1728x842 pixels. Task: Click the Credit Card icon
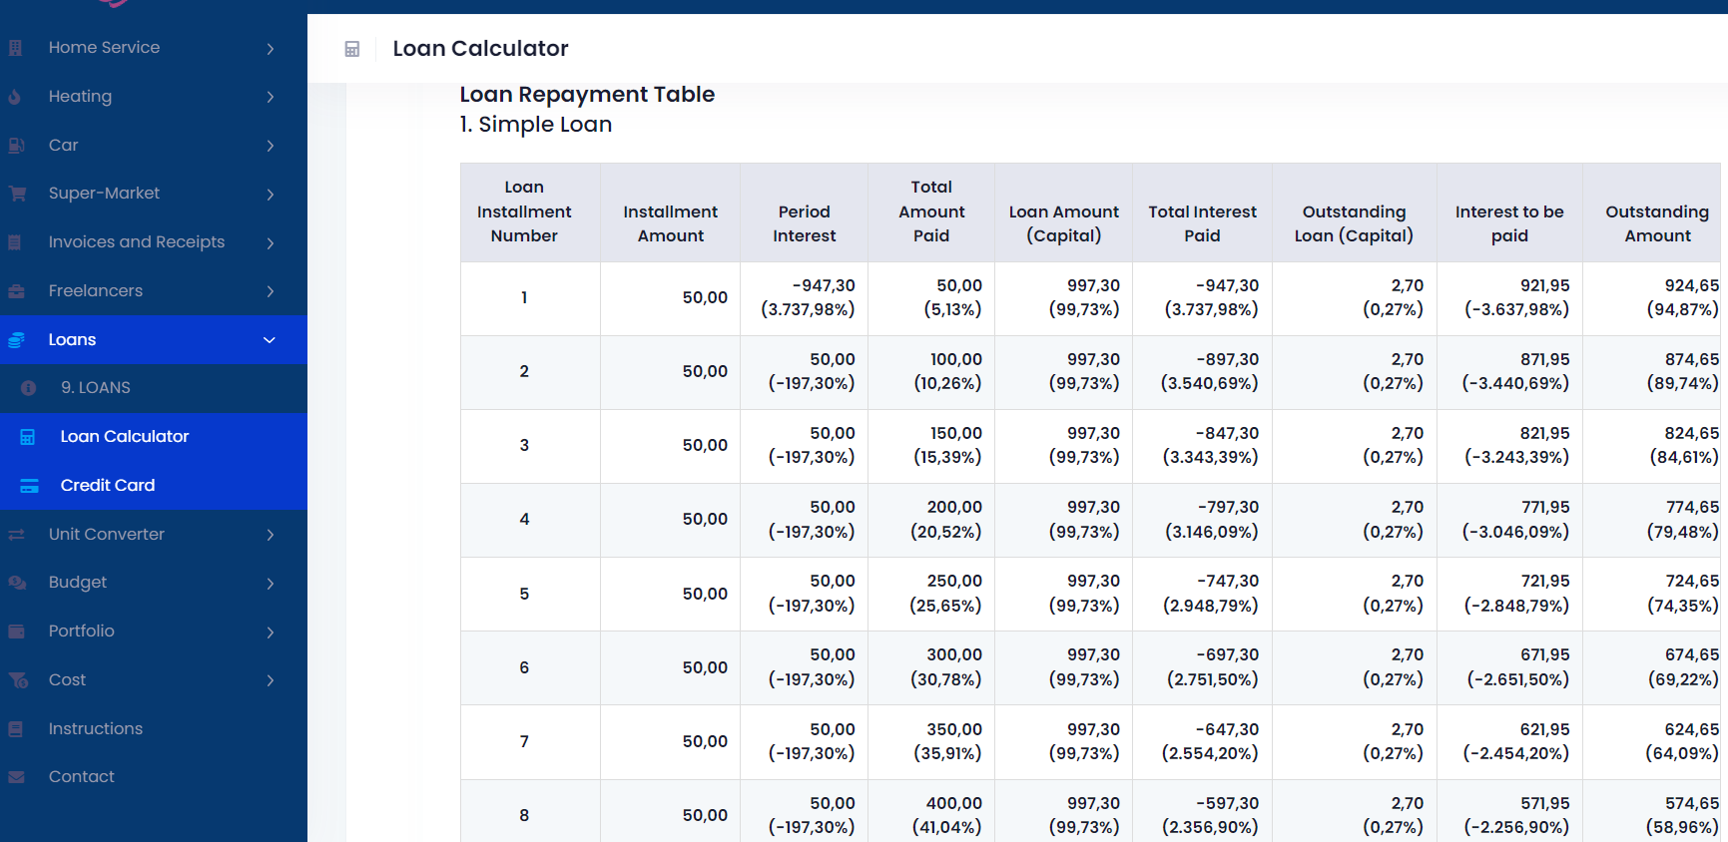pyautogui.click(x=29, y=486)
